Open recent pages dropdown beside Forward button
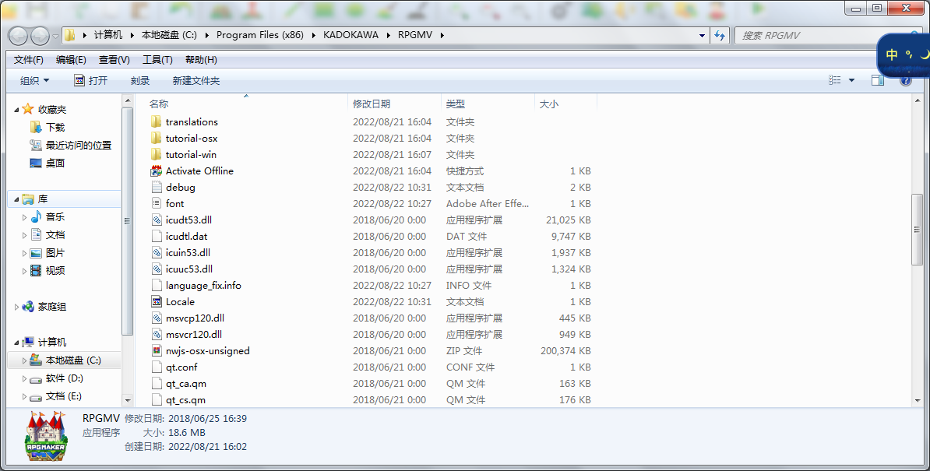Image resolution: width=930 pixels, height=471 pixels. click(x=56, y=36)
